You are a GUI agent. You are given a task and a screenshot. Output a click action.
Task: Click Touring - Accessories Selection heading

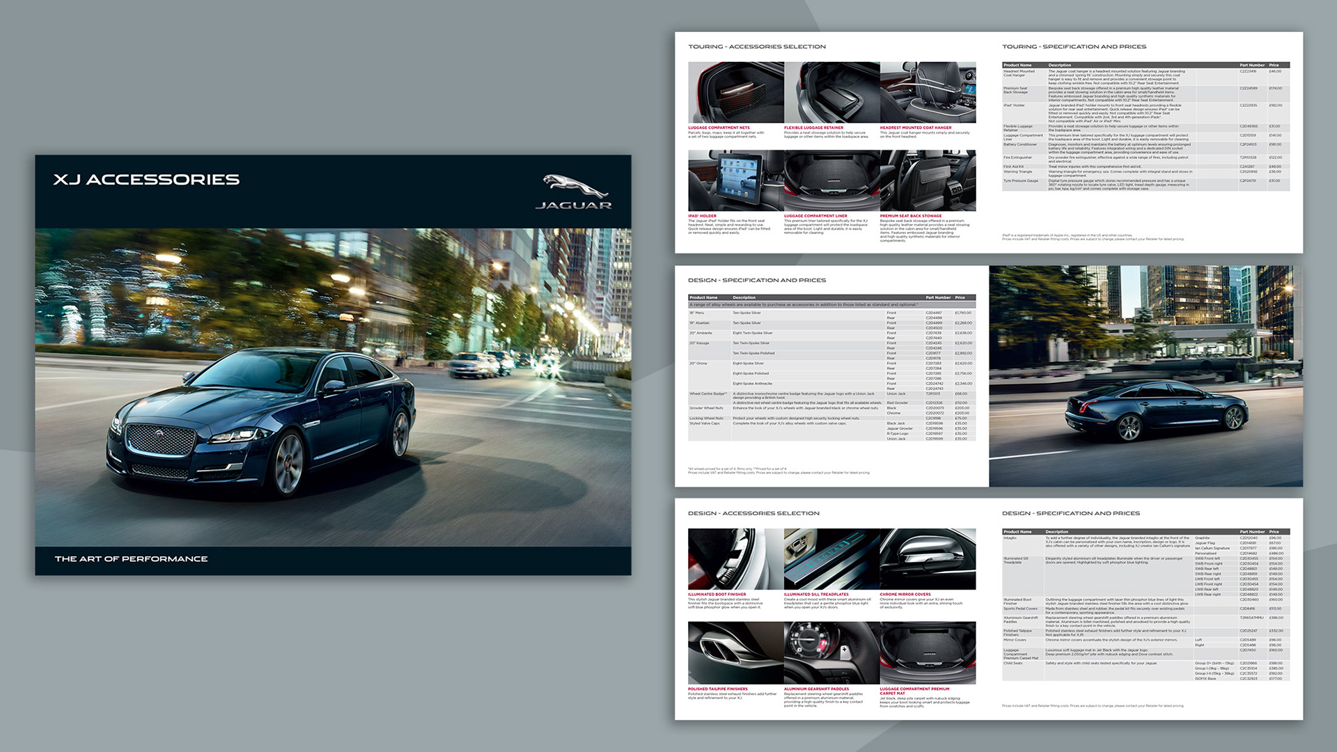click(x=757, y=47)
